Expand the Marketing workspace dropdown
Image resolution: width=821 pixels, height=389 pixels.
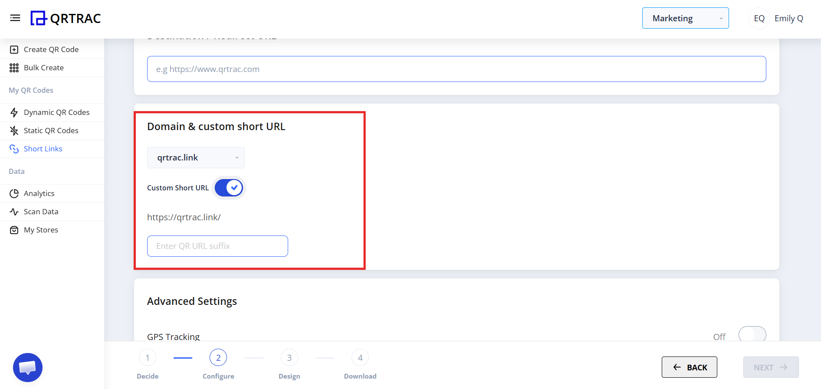coord(685,18)
